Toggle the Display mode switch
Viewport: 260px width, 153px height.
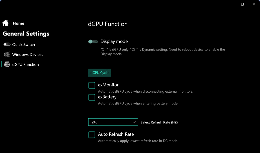pyautogui.click(x=93, y=41)
